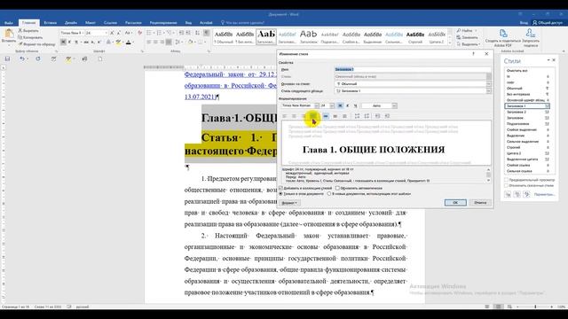Click Undo arrow in quick access toolbar

(22, 59)
